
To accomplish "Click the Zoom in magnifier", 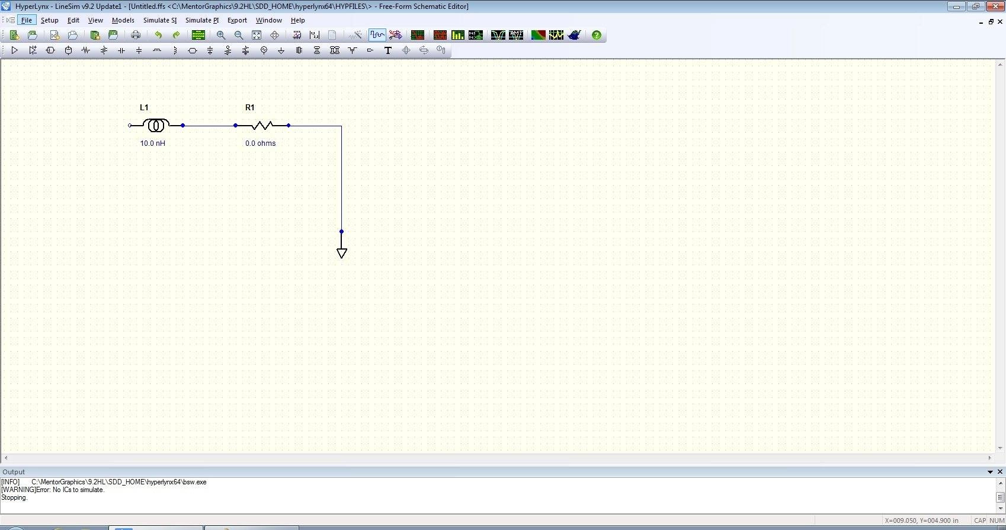I will tap(221, 35).
